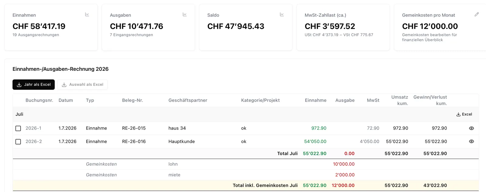The width and height of the screenshot is (486, 192).
Task: Click '7 Eingangsrechnungen' text
Action: pos(132,35)
